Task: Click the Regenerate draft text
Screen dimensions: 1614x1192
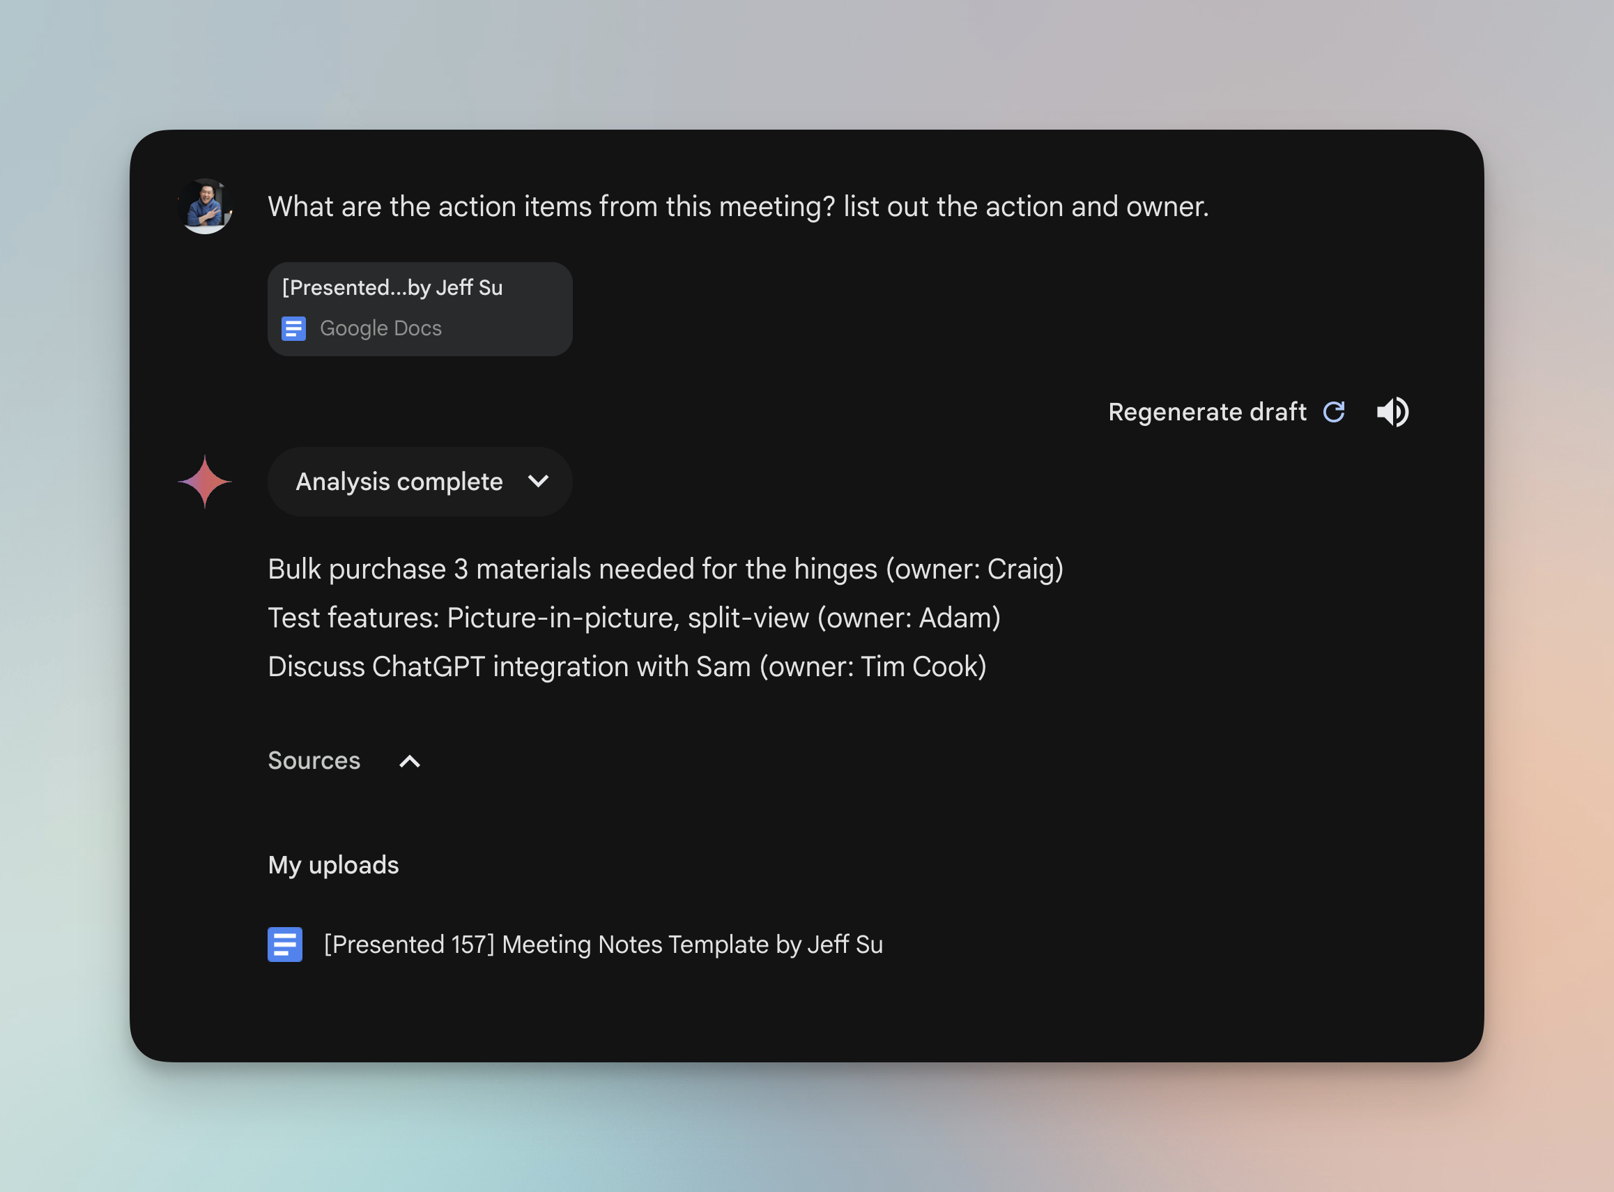Action: (x=1206, y=412)
